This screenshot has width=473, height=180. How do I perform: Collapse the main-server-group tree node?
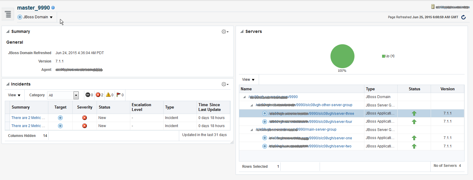(x=252, y=130)
